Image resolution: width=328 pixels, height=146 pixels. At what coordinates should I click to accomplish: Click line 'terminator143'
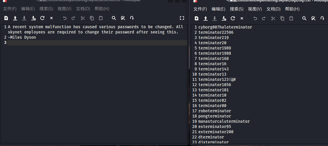(214, 69)
